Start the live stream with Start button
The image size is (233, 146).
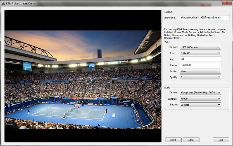pyautogui.click(x=173, y=140)
